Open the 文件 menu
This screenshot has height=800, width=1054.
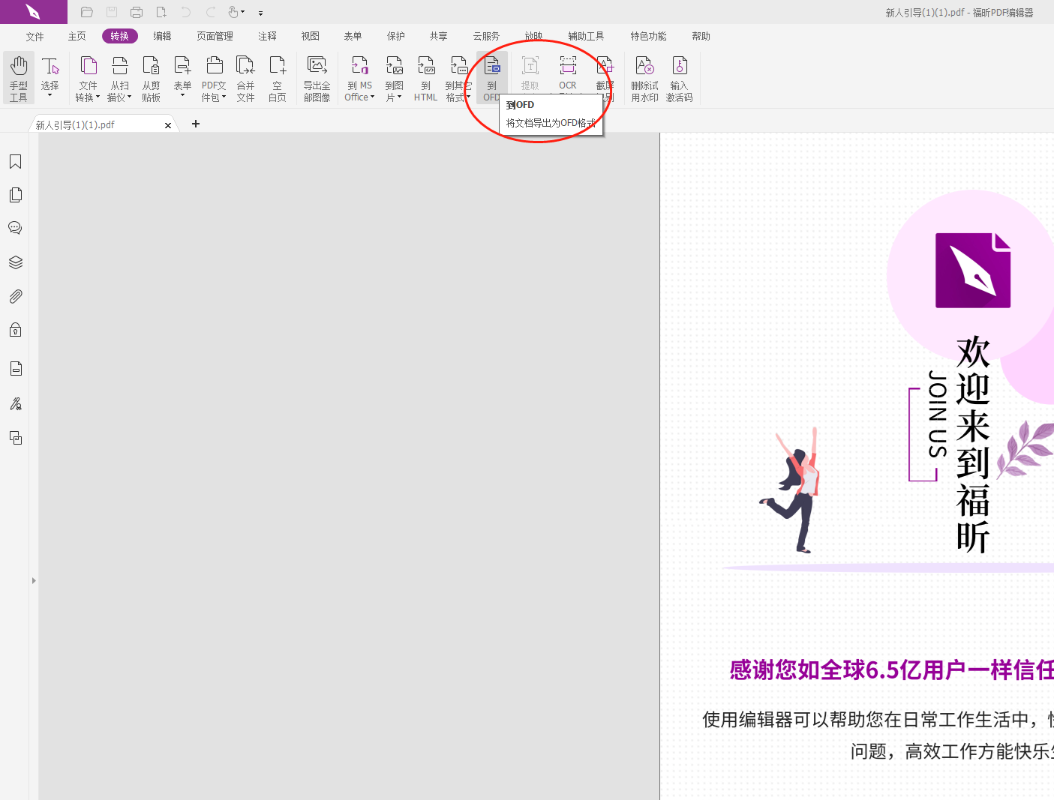pyautogui.click(x=35, y=35)
